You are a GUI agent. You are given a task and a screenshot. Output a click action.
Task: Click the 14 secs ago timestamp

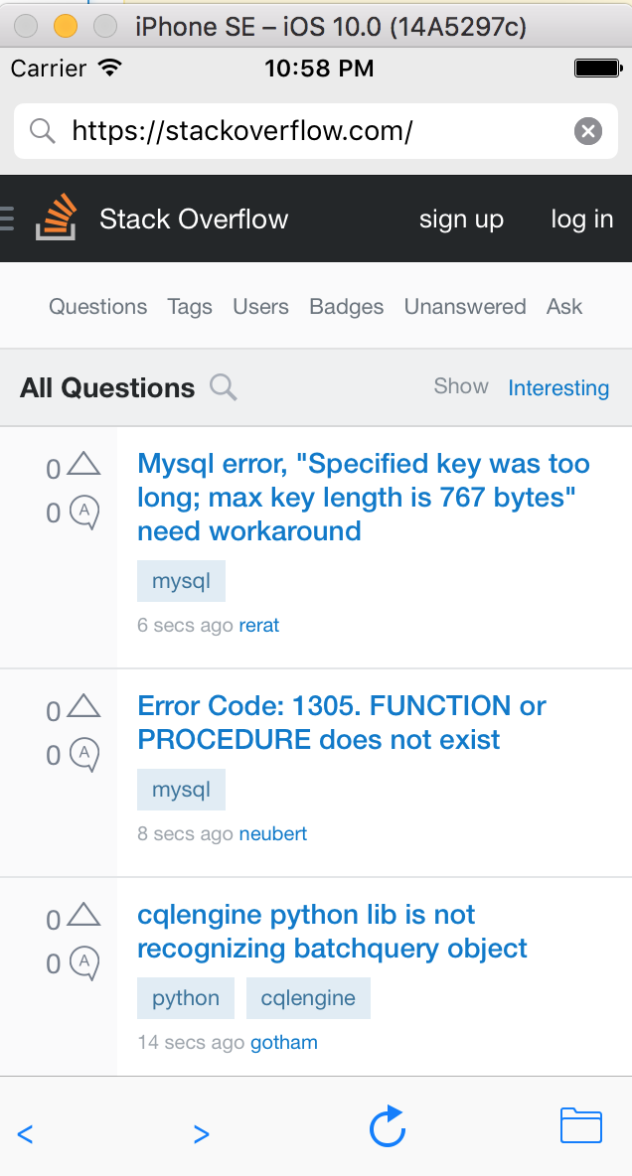192,1043
